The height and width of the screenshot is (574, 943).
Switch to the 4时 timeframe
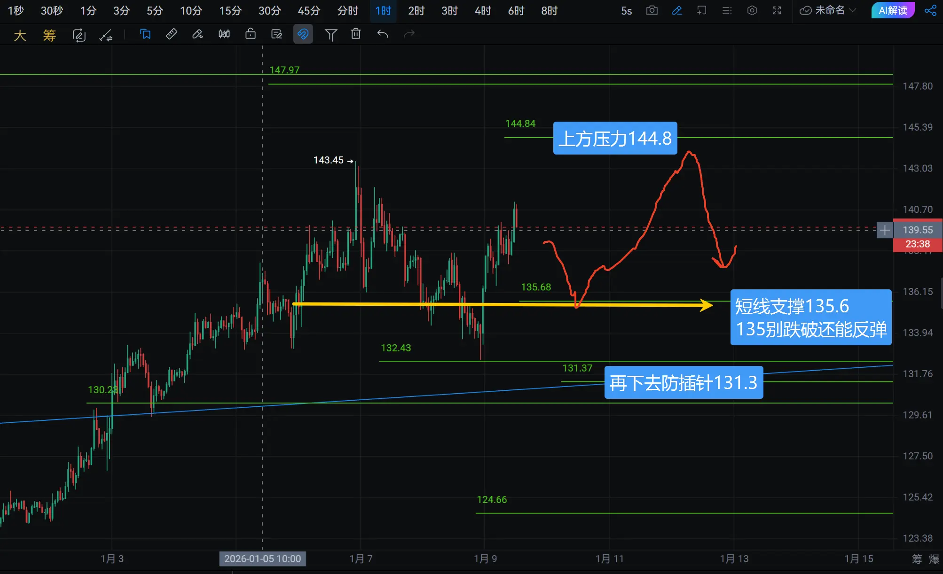[x=483, y=10]
